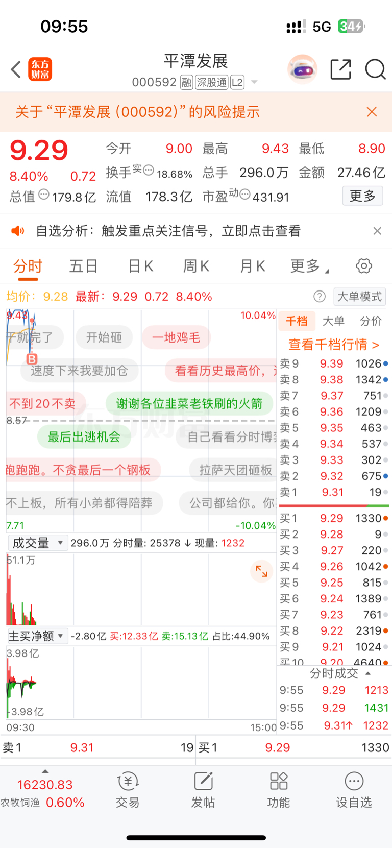Go back using the left arrow
392x849 pixels.
pyautogui.click(x=16, y=69)
